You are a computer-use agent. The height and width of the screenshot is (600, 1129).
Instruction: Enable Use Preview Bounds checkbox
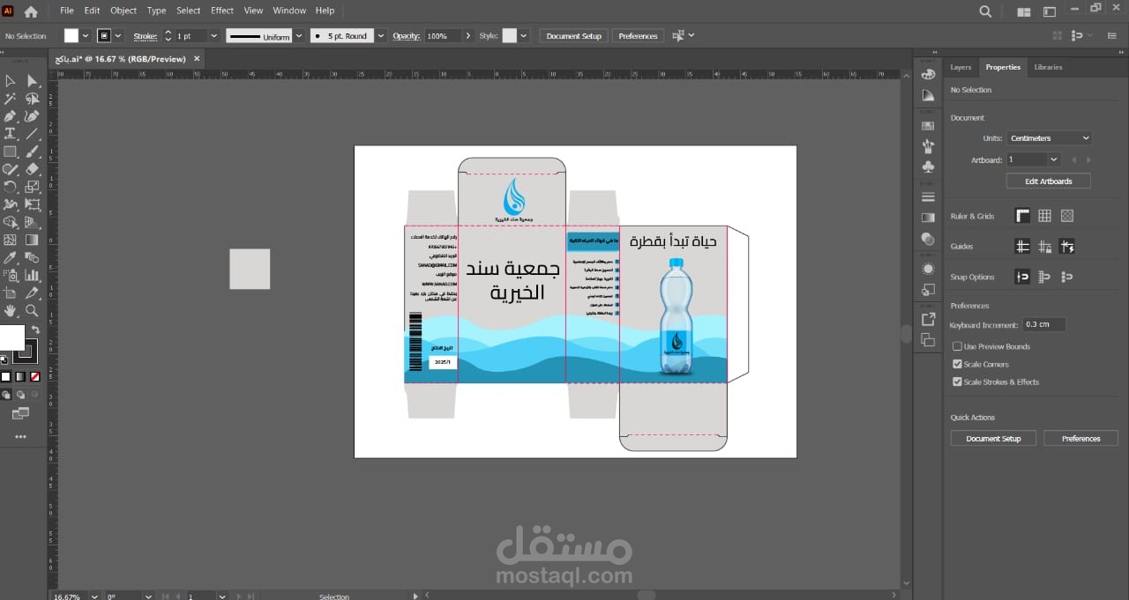click(957, 346)
